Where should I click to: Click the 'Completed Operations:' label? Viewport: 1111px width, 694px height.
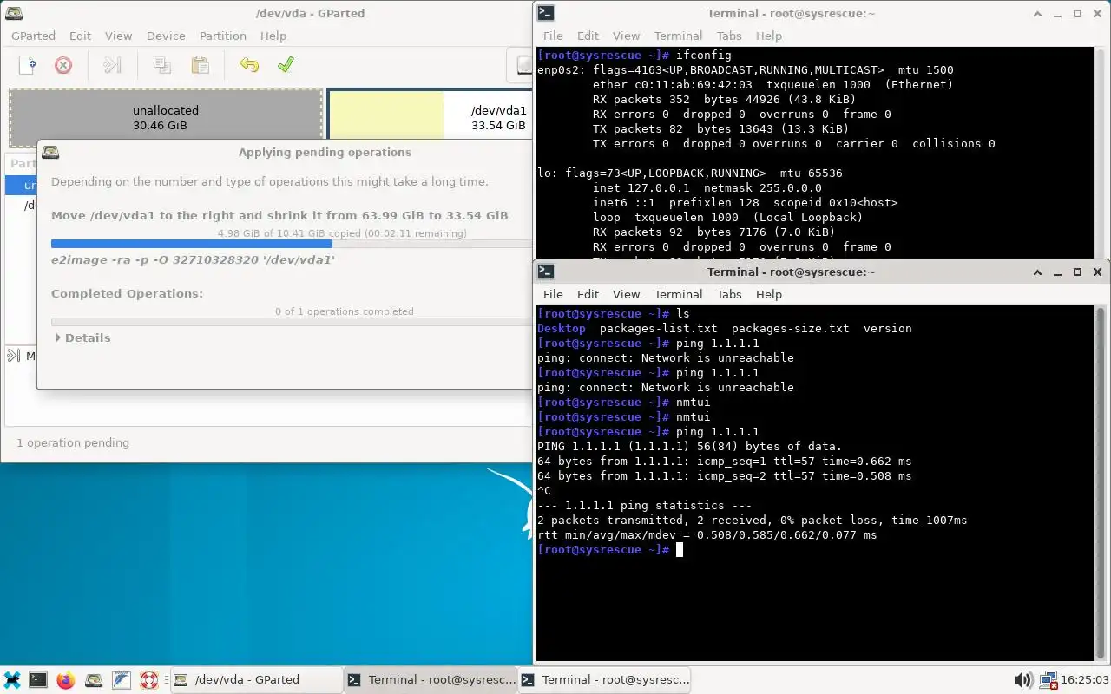pos(128,293)
